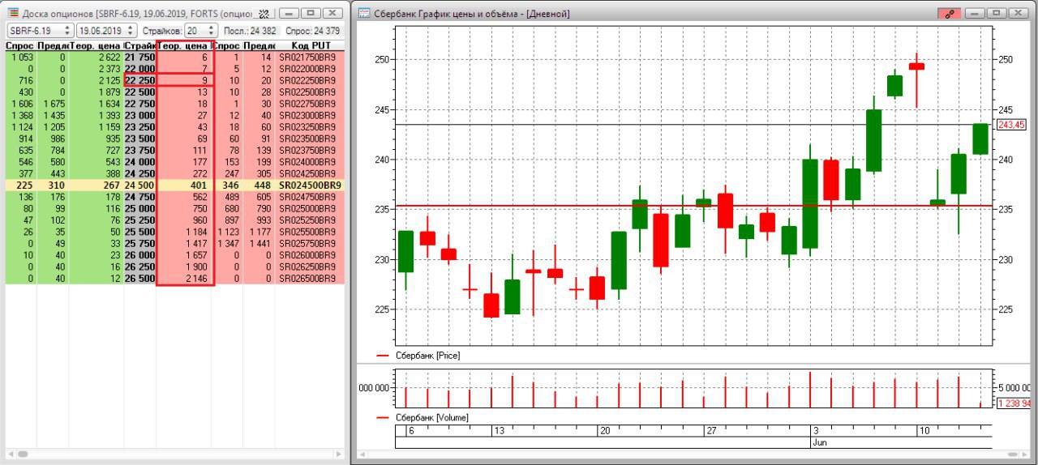
Task: Click put code SR021750BR9
Action: tap(307, 58)
